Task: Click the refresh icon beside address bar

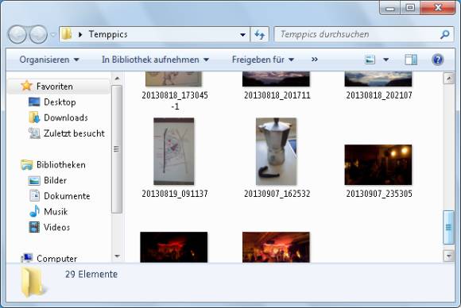Action: click(x=259, y=35)
